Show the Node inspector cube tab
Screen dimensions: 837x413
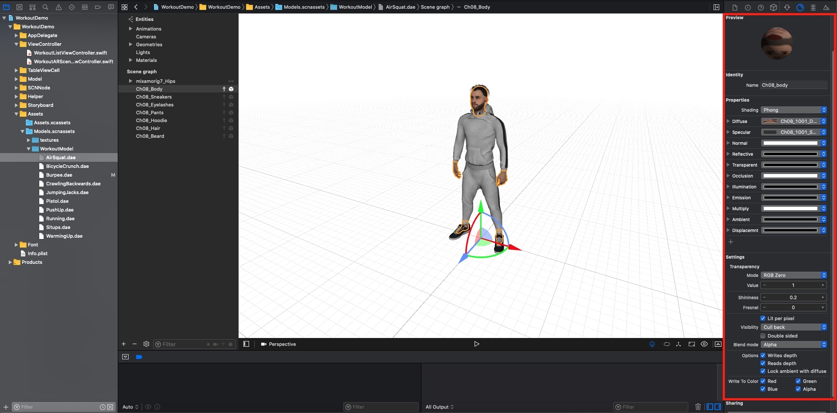coord(773,7)
